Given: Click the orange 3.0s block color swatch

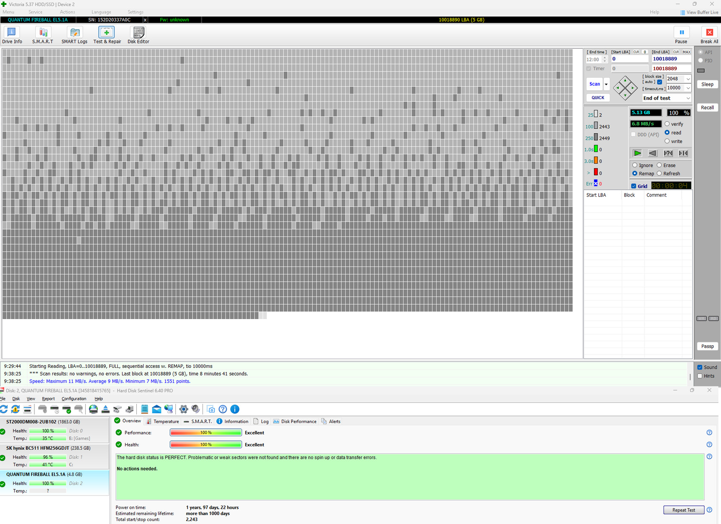Looking at the screenshot, I should [596, 160].
